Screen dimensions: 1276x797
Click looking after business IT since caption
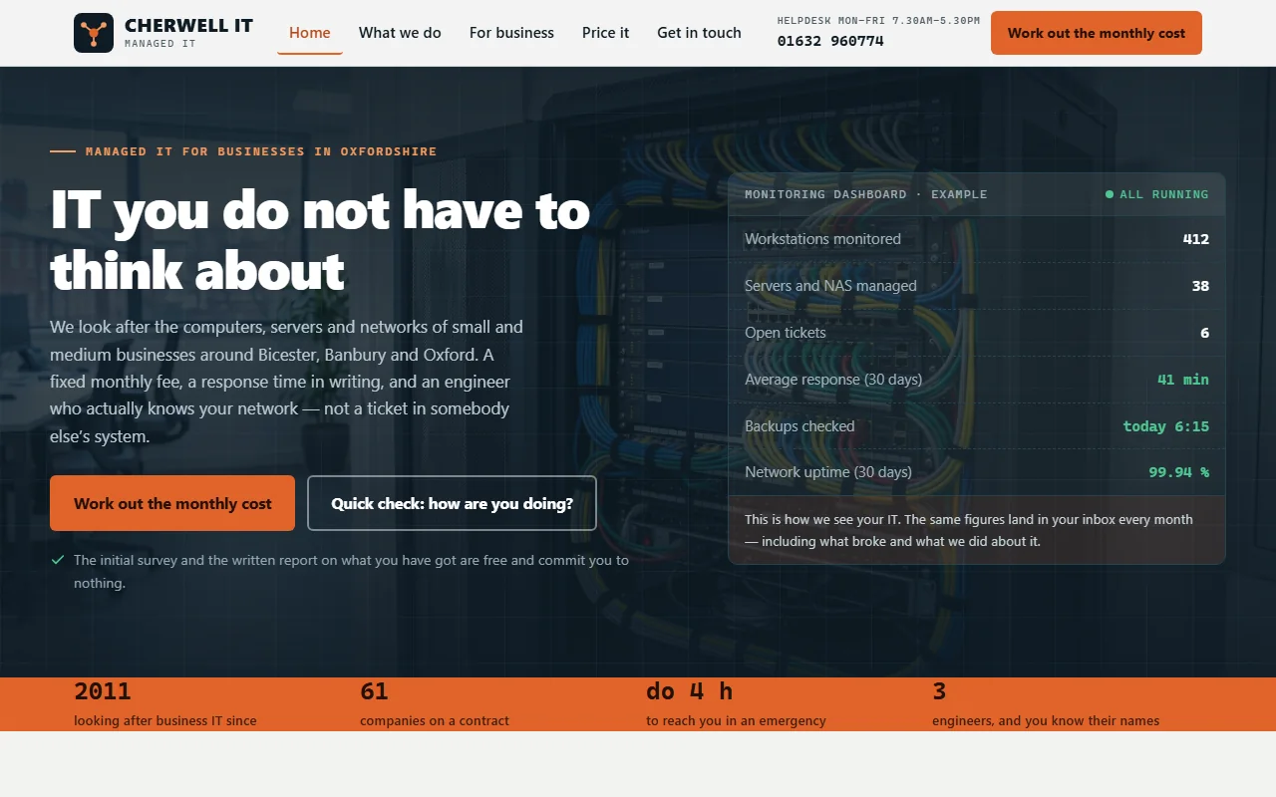[165, 720]
